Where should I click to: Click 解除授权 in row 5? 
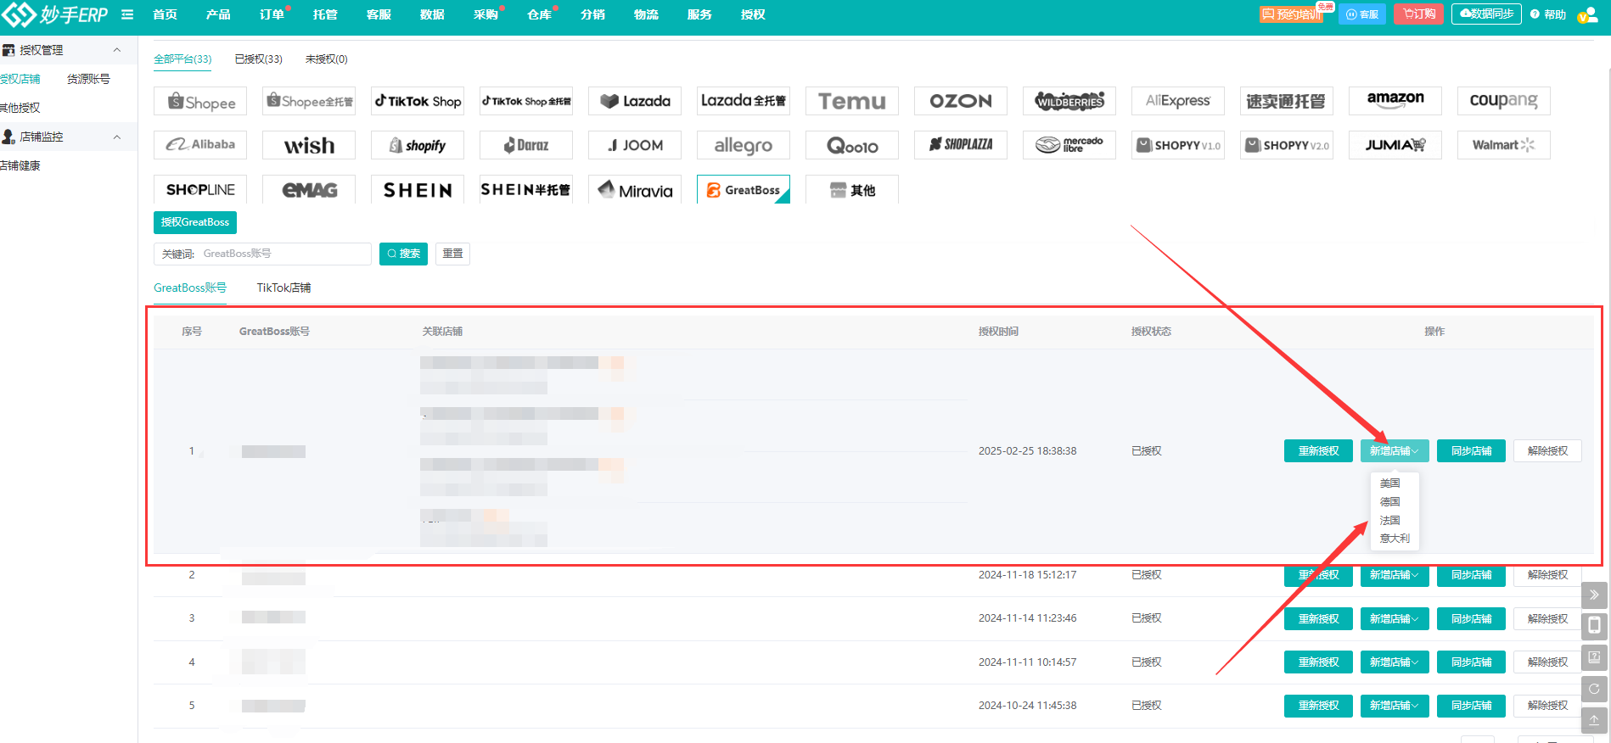1547,706
